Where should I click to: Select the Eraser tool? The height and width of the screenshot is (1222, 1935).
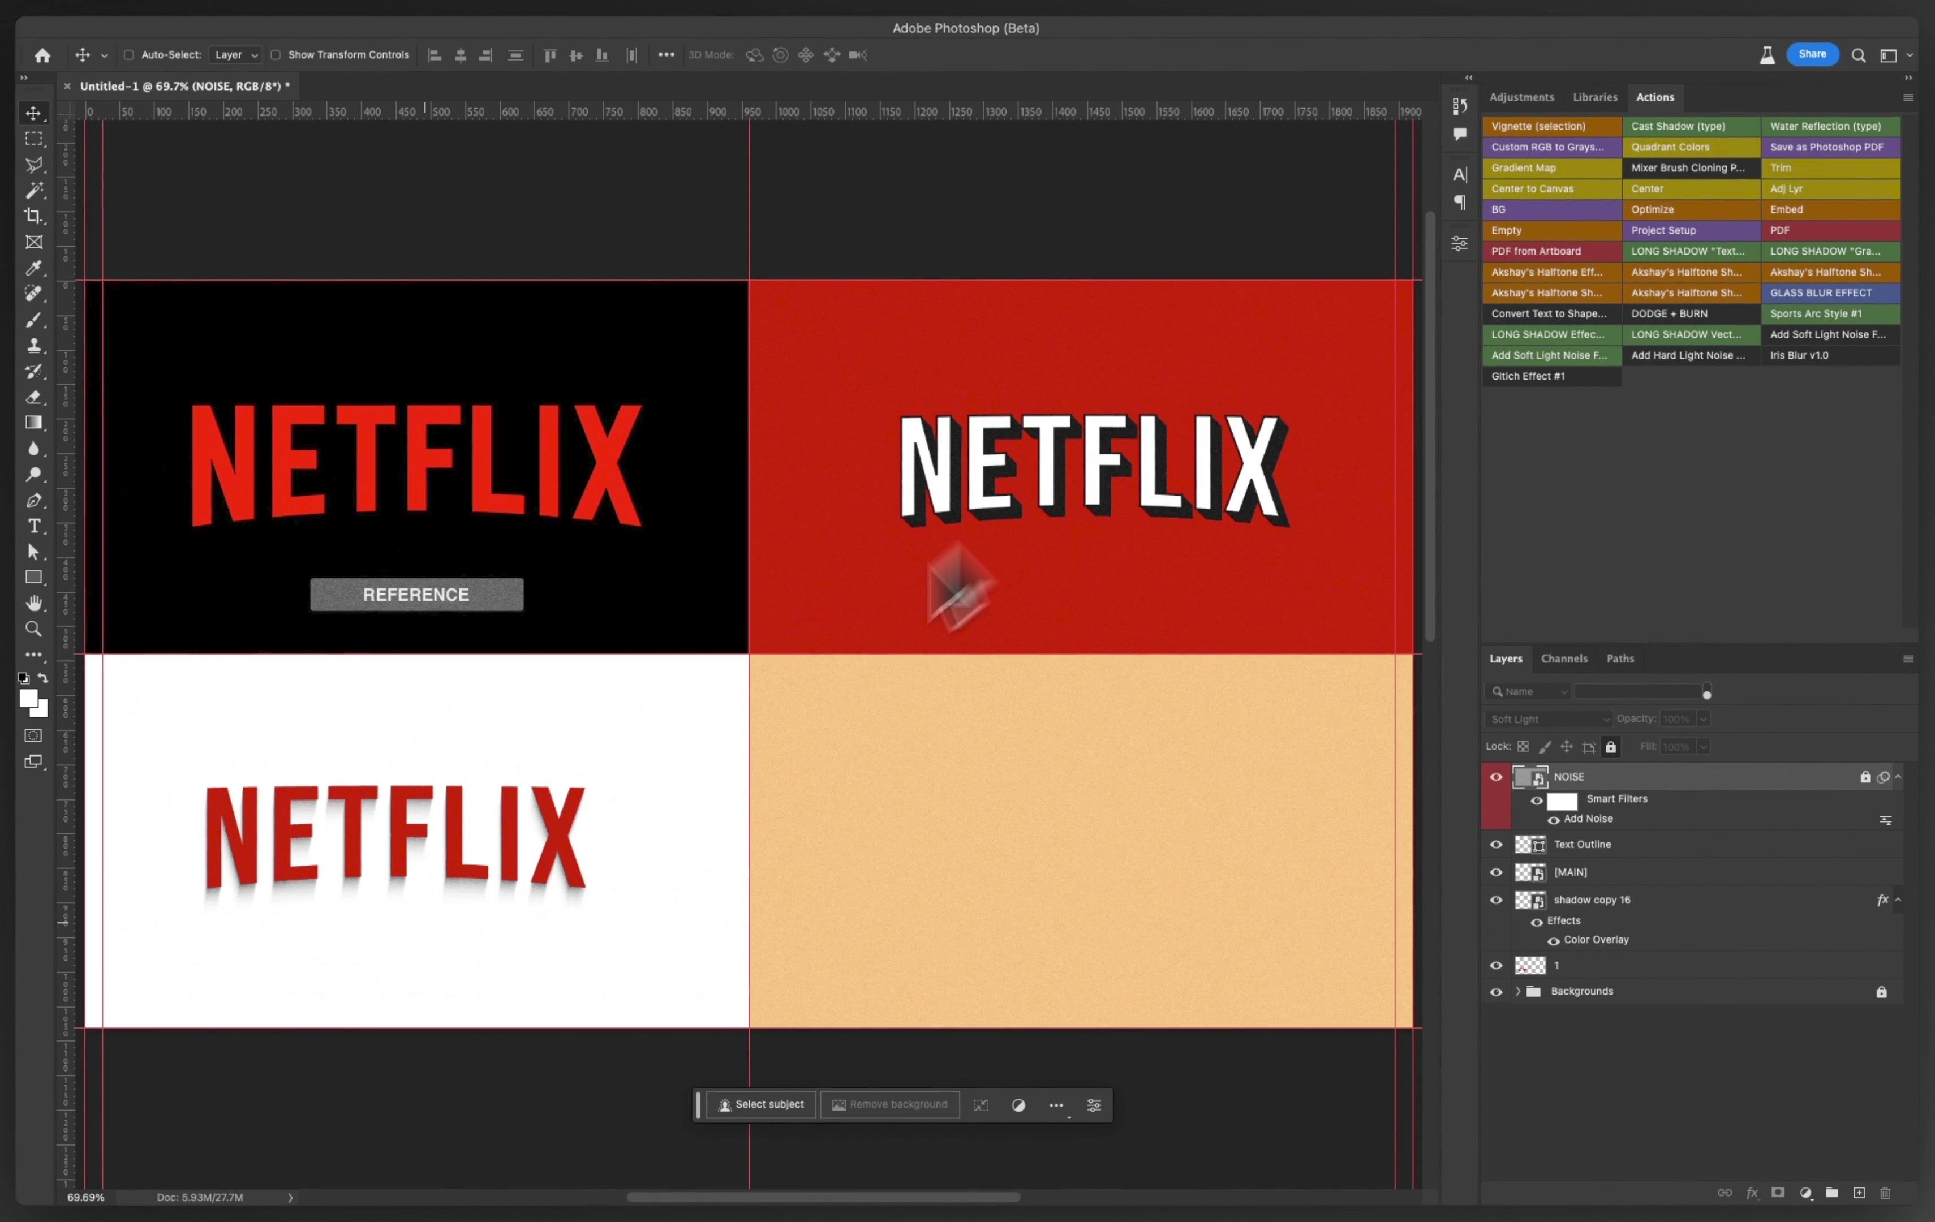(34, 397)
